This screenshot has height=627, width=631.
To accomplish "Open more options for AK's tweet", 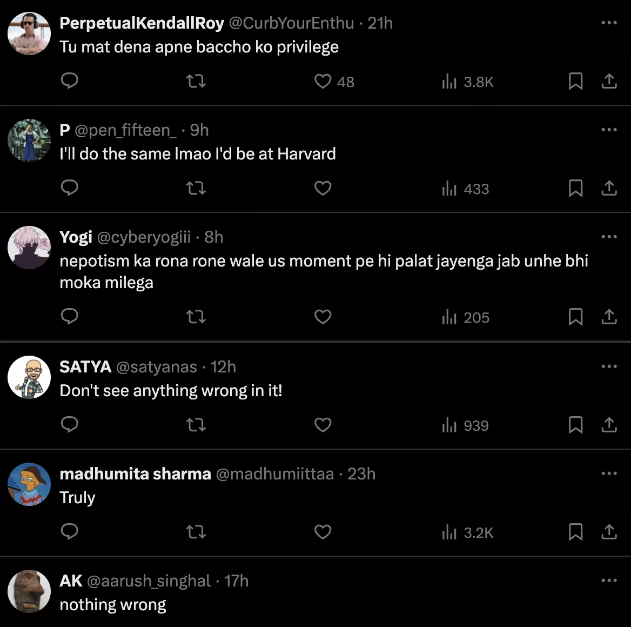I will 609,581.
